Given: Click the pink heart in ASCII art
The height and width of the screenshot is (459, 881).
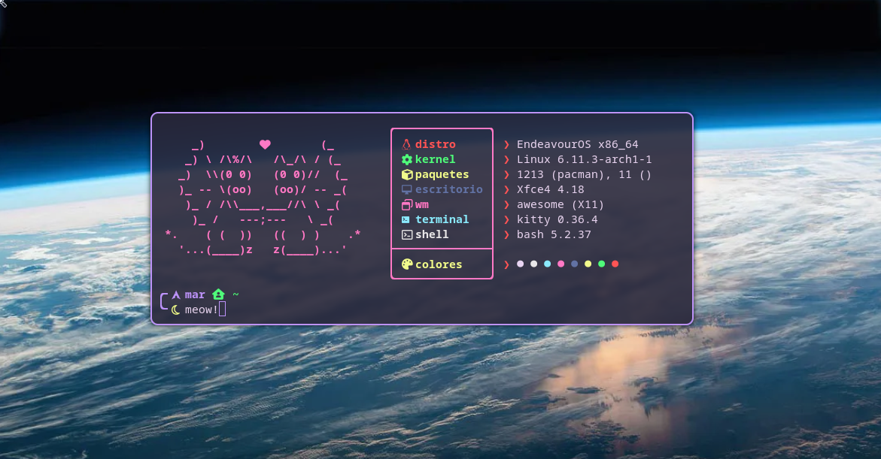Looking at the screenshot, I should click(x=265, y=144).
